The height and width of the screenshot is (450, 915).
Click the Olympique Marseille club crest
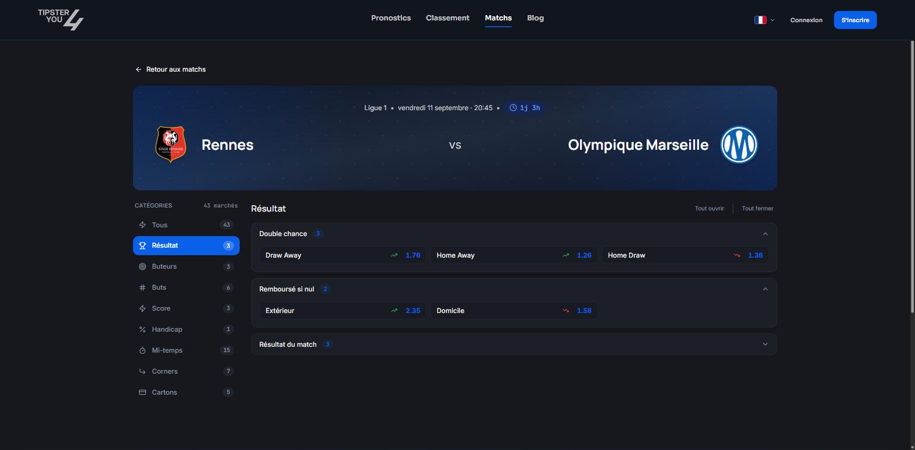pos(739,145)
